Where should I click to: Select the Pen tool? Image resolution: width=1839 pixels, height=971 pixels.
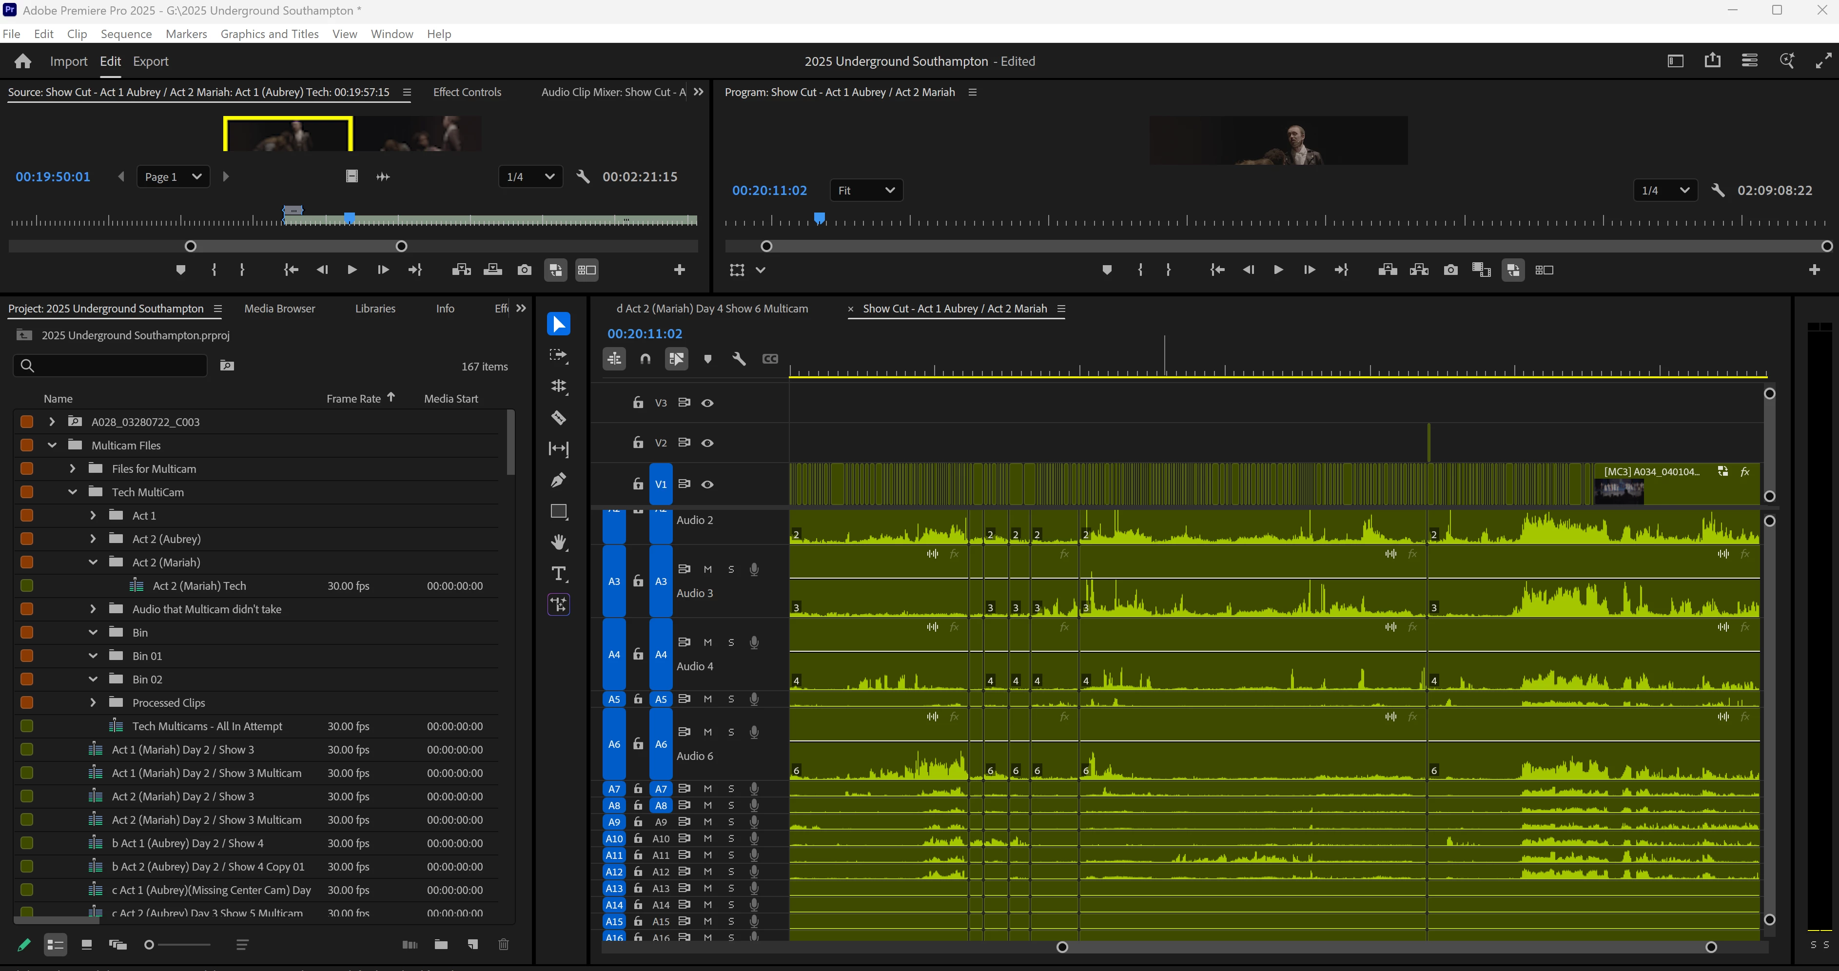(x=558, y=480)
